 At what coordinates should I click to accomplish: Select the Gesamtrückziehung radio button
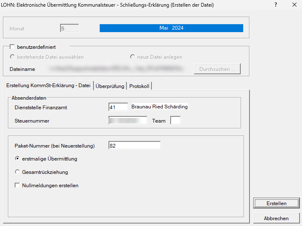click(x=18, y=172)
